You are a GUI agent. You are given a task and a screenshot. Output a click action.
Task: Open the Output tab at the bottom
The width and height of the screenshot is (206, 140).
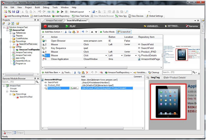[x=18, y=133]
